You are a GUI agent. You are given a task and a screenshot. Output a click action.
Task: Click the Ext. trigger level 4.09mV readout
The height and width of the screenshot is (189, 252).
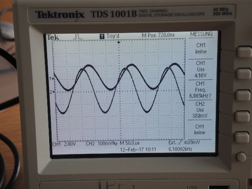[x=184, y=143]
